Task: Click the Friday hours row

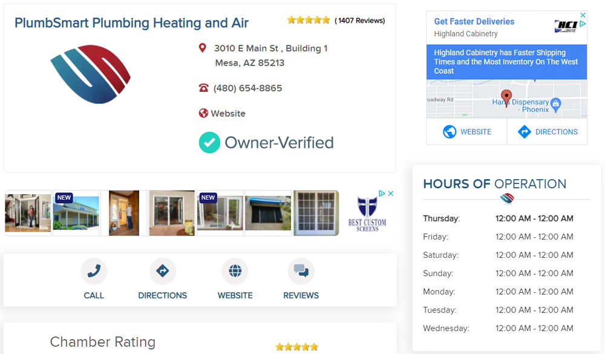Action: pyautogui.click(x=498, y=237)
